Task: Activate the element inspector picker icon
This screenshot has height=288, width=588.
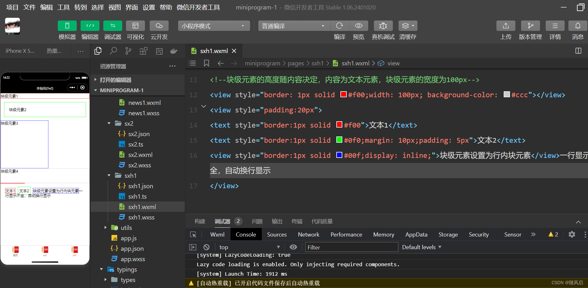Action: [193, 234]
